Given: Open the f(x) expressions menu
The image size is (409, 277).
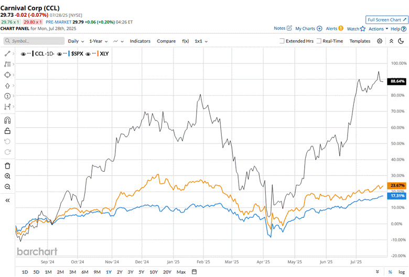Looking at the screenshot, I should tap(186, 41).
